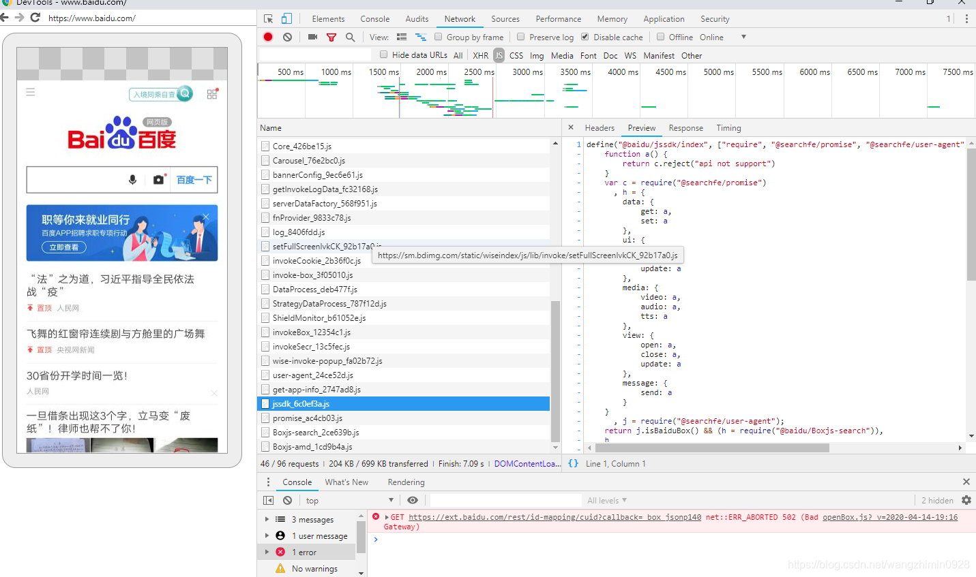The height and width of the screenshot is (577, 976).
Task: Close the request preview pane
Action: pos(571,127)
